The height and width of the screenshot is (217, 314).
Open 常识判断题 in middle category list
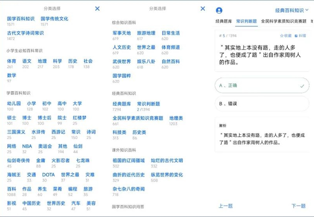(x=148, y=104)
